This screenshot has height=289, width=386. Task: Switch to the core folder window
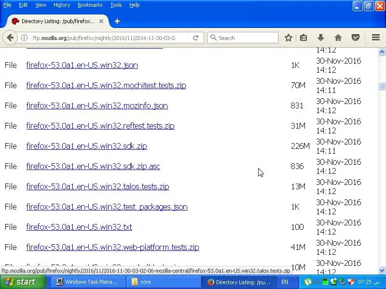pos(164,282)
